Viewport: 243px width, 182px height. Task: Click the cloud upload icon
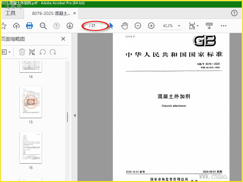pyautogui.click(x=16, y=26)
